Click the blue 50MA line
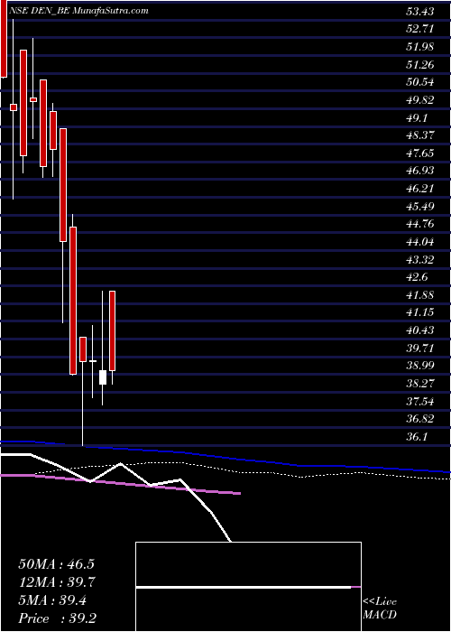The image size is (451, 632). click(225, 456)
